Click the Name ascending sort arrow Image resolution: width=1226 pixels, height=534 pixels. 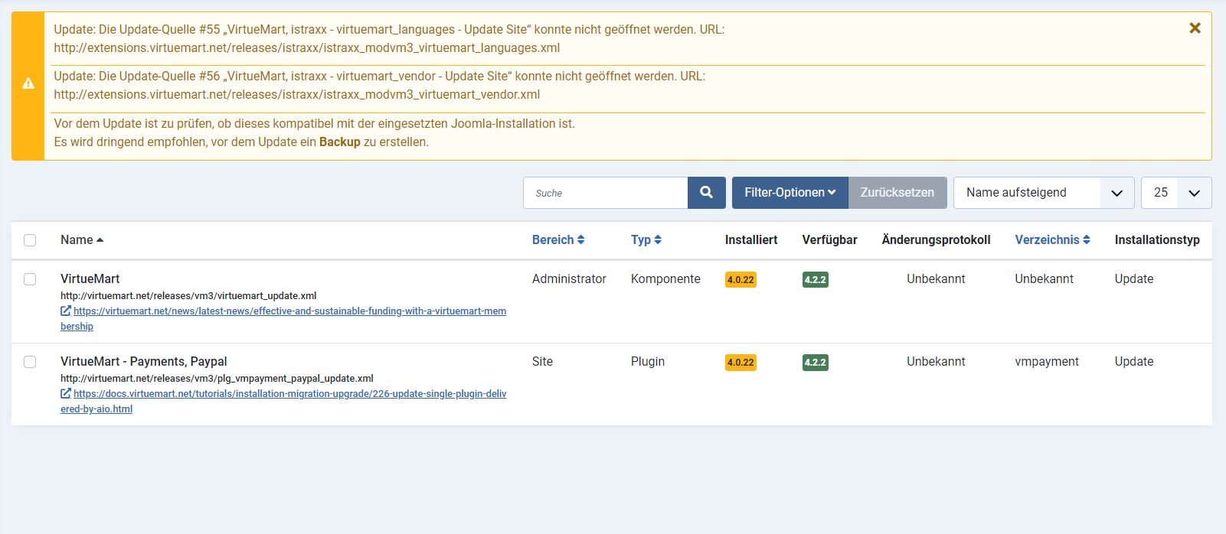100,240
